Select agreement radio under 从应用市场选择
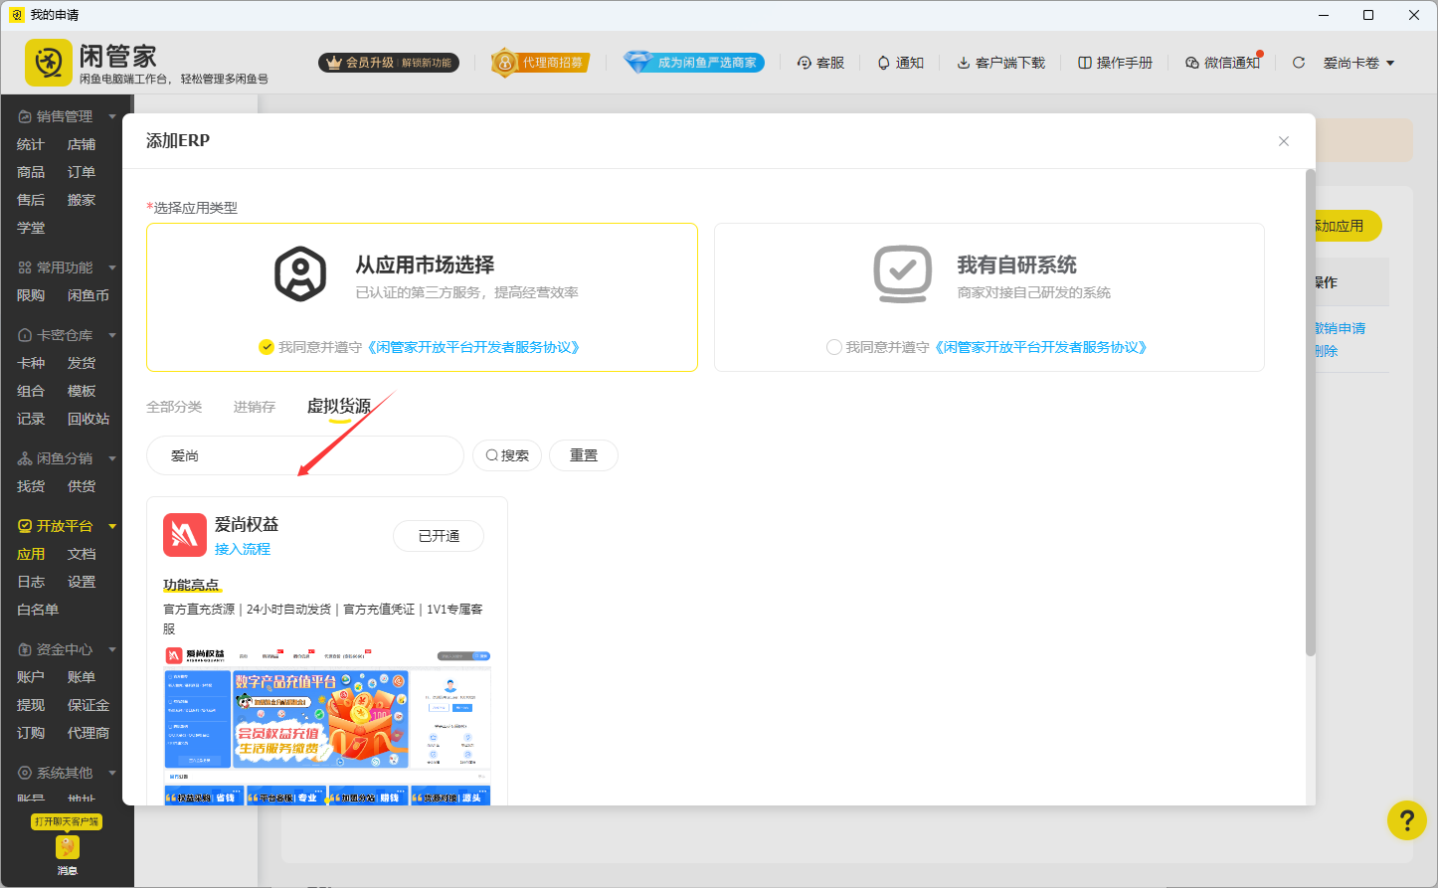 [x=267, y=347]
